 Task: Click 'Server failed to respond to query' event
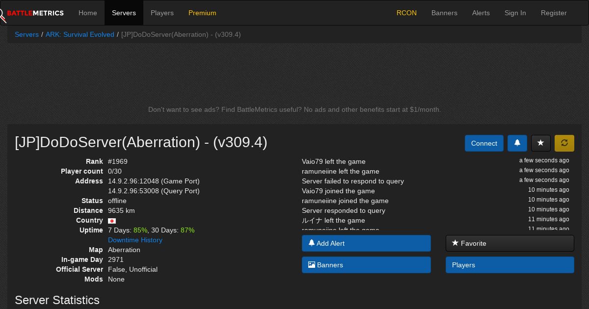click(x=353, y=181)
